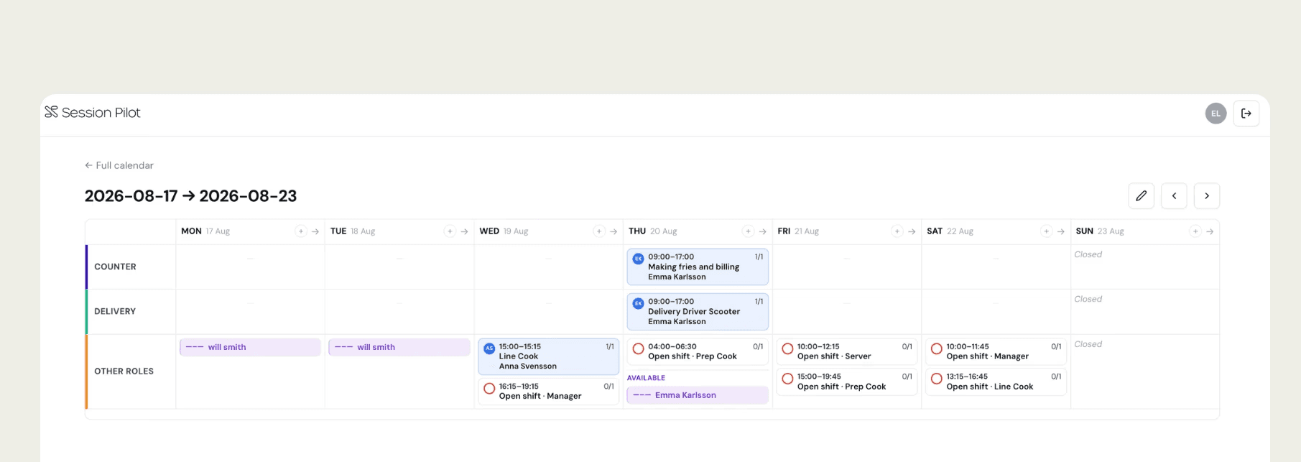Add a shift on Wednesday 19 Aug
This screenshot has width=1301, height=462.
pos(599,231)
